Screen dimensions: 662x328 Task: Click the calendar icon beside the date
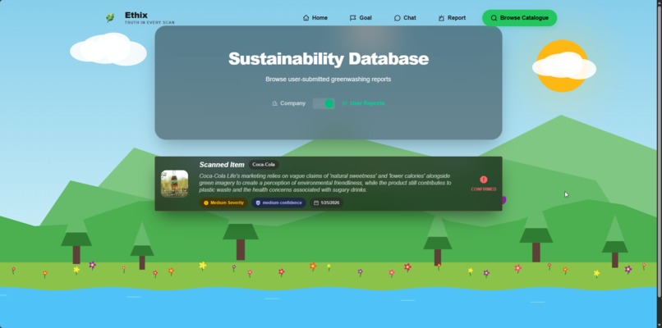tap(316, 203)
